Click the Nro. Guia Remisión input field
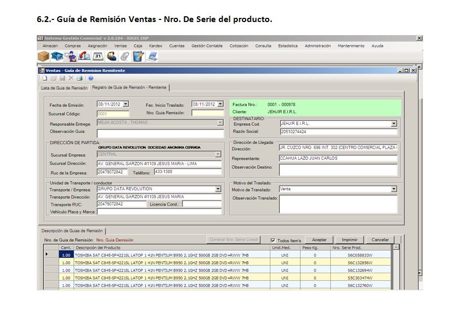This screenshot has width=462, height=311. (207, 113)
